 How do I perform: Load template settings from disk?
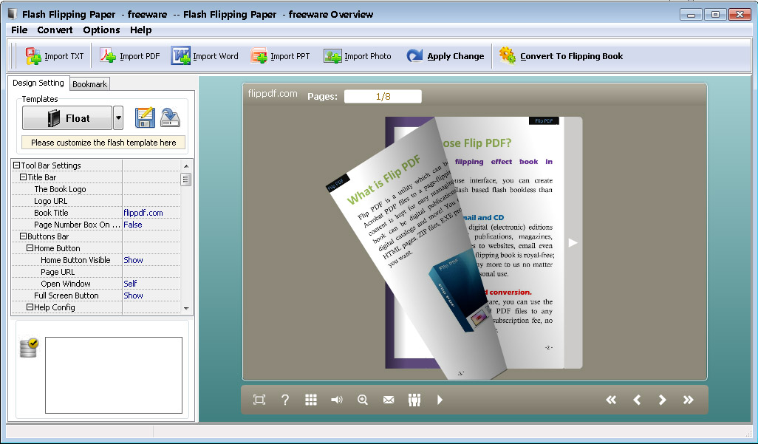[170, 117]
